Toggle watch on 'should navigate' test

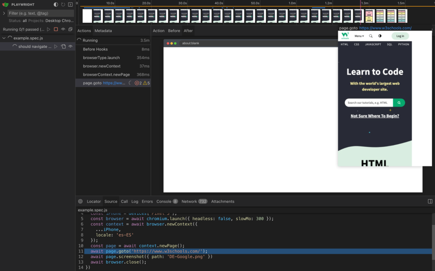pyautogui.click(x=70, y=47)
